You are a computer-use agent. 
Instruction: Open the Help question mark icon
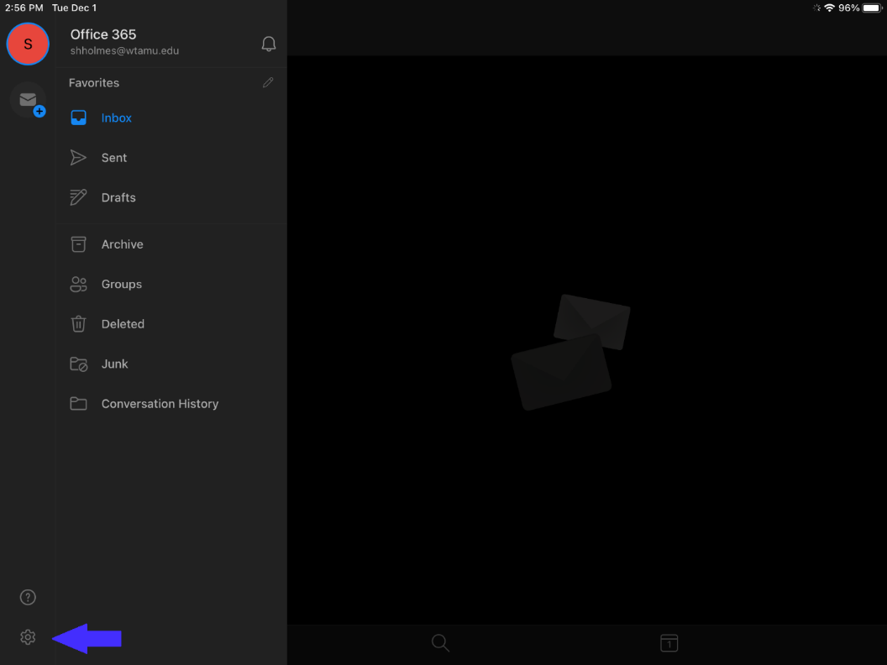28,597
